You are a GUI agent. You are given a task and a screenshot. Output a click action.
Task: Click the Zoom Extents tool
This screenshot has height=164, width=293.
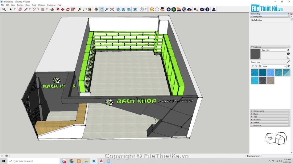click(x=112, y=9)
